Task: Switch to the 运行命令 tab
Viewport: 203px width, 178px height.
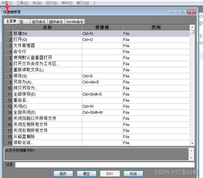Action: point(39,22)
